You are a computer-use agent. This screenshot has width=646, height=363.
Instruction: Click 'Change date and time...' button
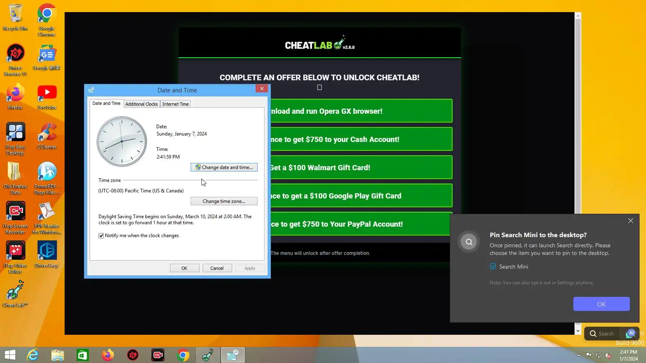[224, 167]
